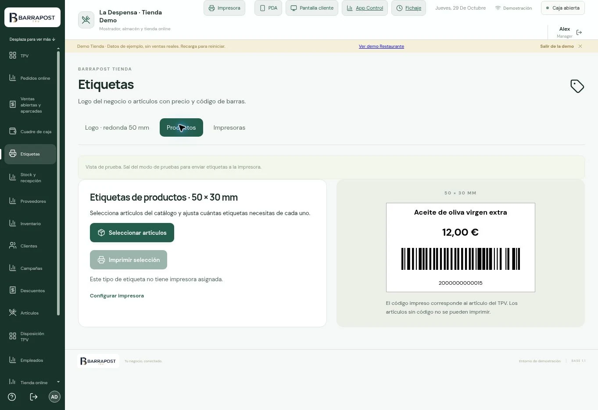Click the Caja abierta status button
Image resolution: width=598 pixels, height=410 pixels.
point(563,8)
